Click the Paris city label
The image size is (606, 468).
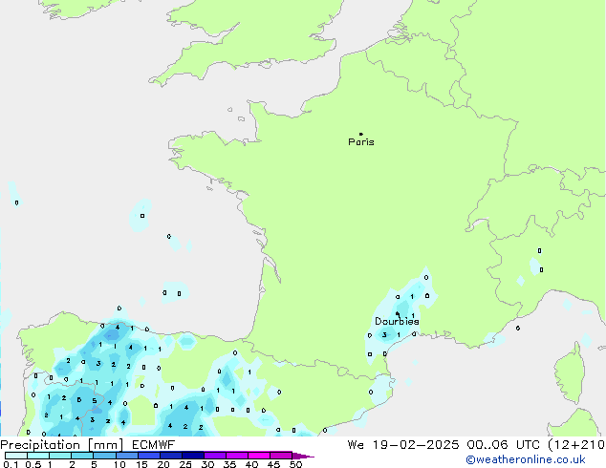click(361, 142)
